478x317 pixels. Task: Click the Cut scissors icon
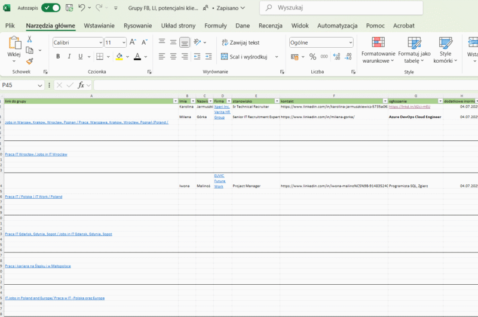click(x=29, y=39)
